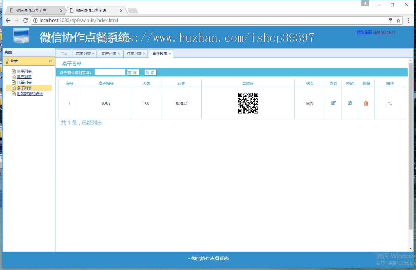Click the content area vertical scrollbar
The image size is (416, 270).
(410, 146)
